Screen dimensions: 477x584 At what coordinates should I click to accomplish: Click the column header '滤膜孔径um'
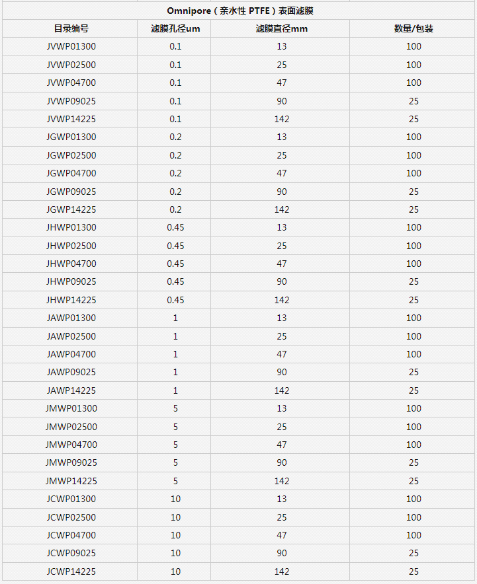[175, 28]
